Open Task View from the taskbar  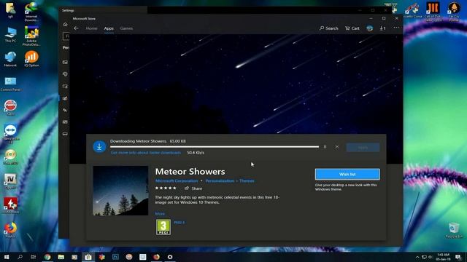pos(34,257)
